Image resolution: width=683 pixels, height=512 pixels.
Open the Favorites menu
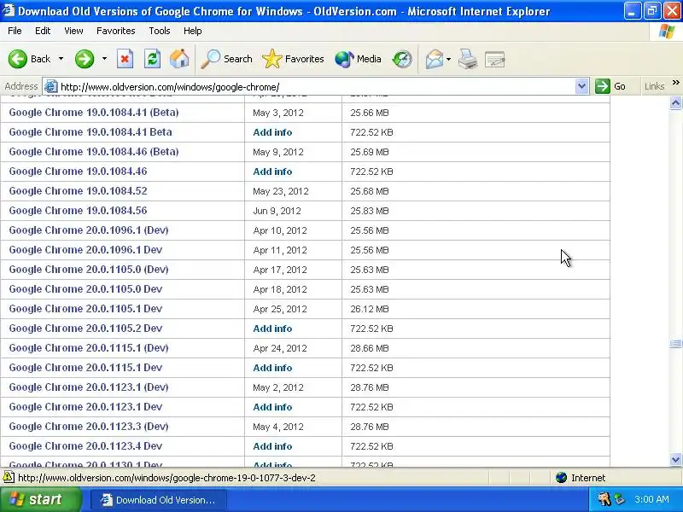coord(116,31)
